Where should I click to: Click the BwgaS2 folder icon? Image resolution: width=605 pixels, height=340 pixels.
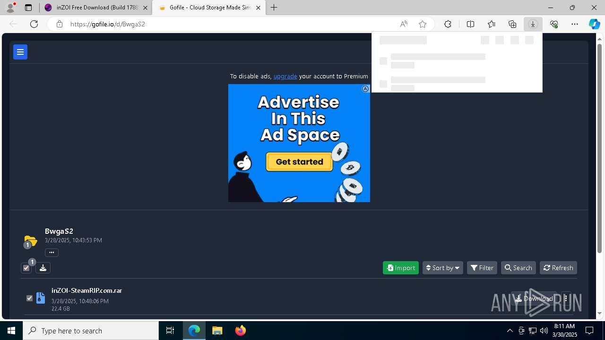click(30, 241)
